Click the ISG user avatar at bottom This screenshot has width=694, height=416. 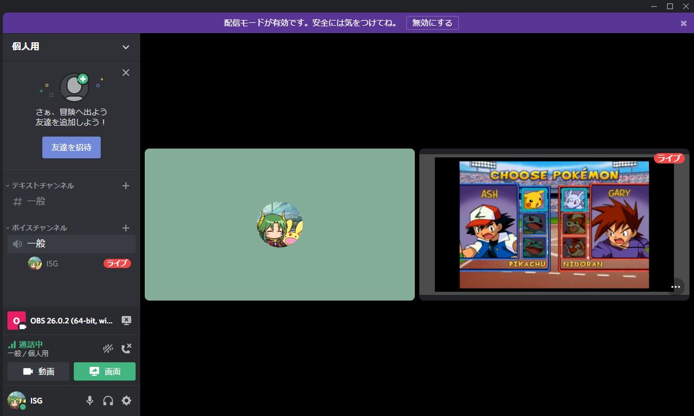click(x=17, y=401)
